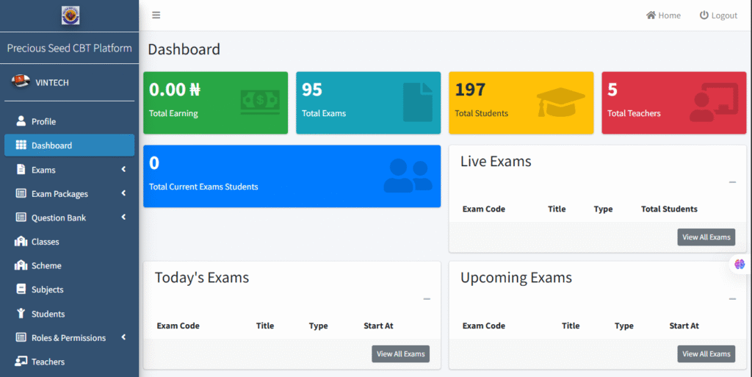
Task: Click the Subjects book icon
Action: coord(21,290)
